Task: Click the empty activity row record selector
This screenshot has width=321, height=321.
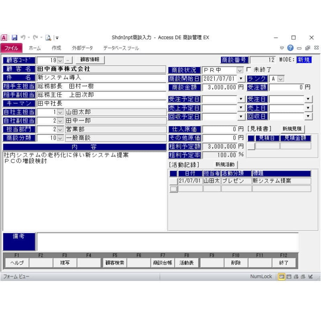Action: click(x=173, y=189)
